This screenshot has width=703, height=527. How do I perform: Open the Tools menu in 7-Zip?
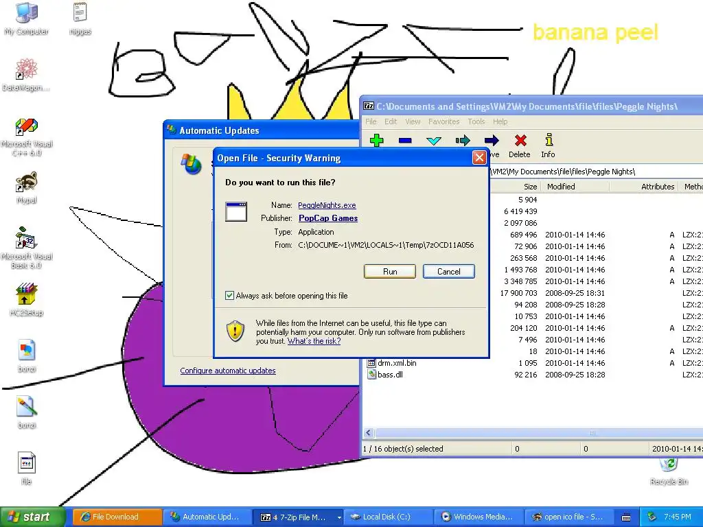[x=476, y=121]
